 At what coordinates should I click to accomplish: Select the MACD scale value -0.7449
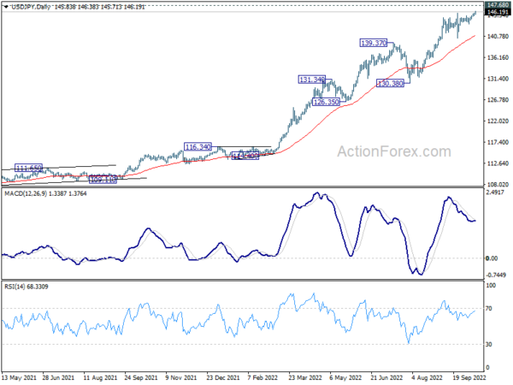click(496, 275)
